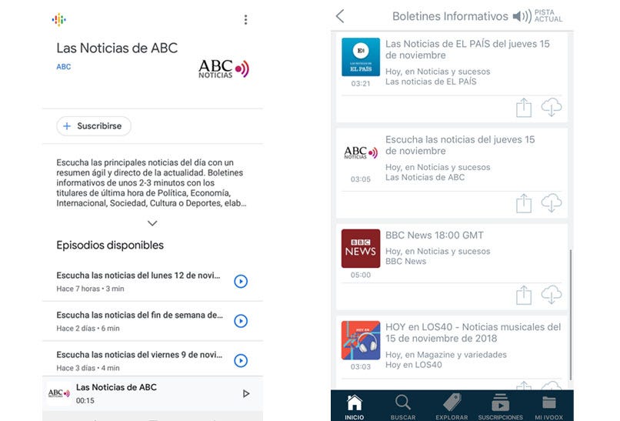620x421 pixels.
Task: Open episode 'Escucha las noticias del fin de semana'
Action: (x=139, y=315)
